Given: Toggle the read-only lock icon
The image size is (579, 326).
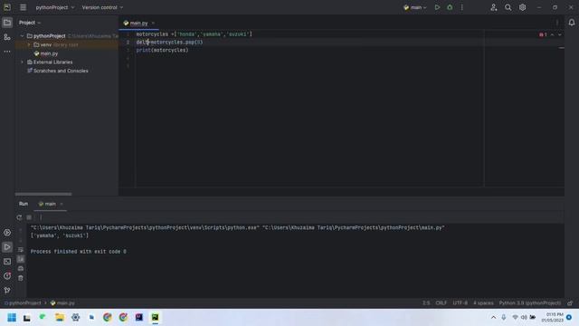Looking at the screenshot, I should [x=570, y=303].
